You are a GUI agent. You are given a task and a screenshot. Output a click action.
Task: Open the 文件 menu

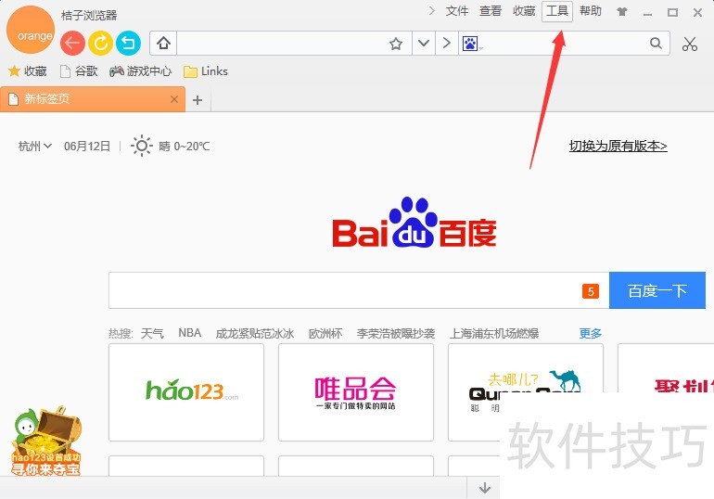pos(457,11)
